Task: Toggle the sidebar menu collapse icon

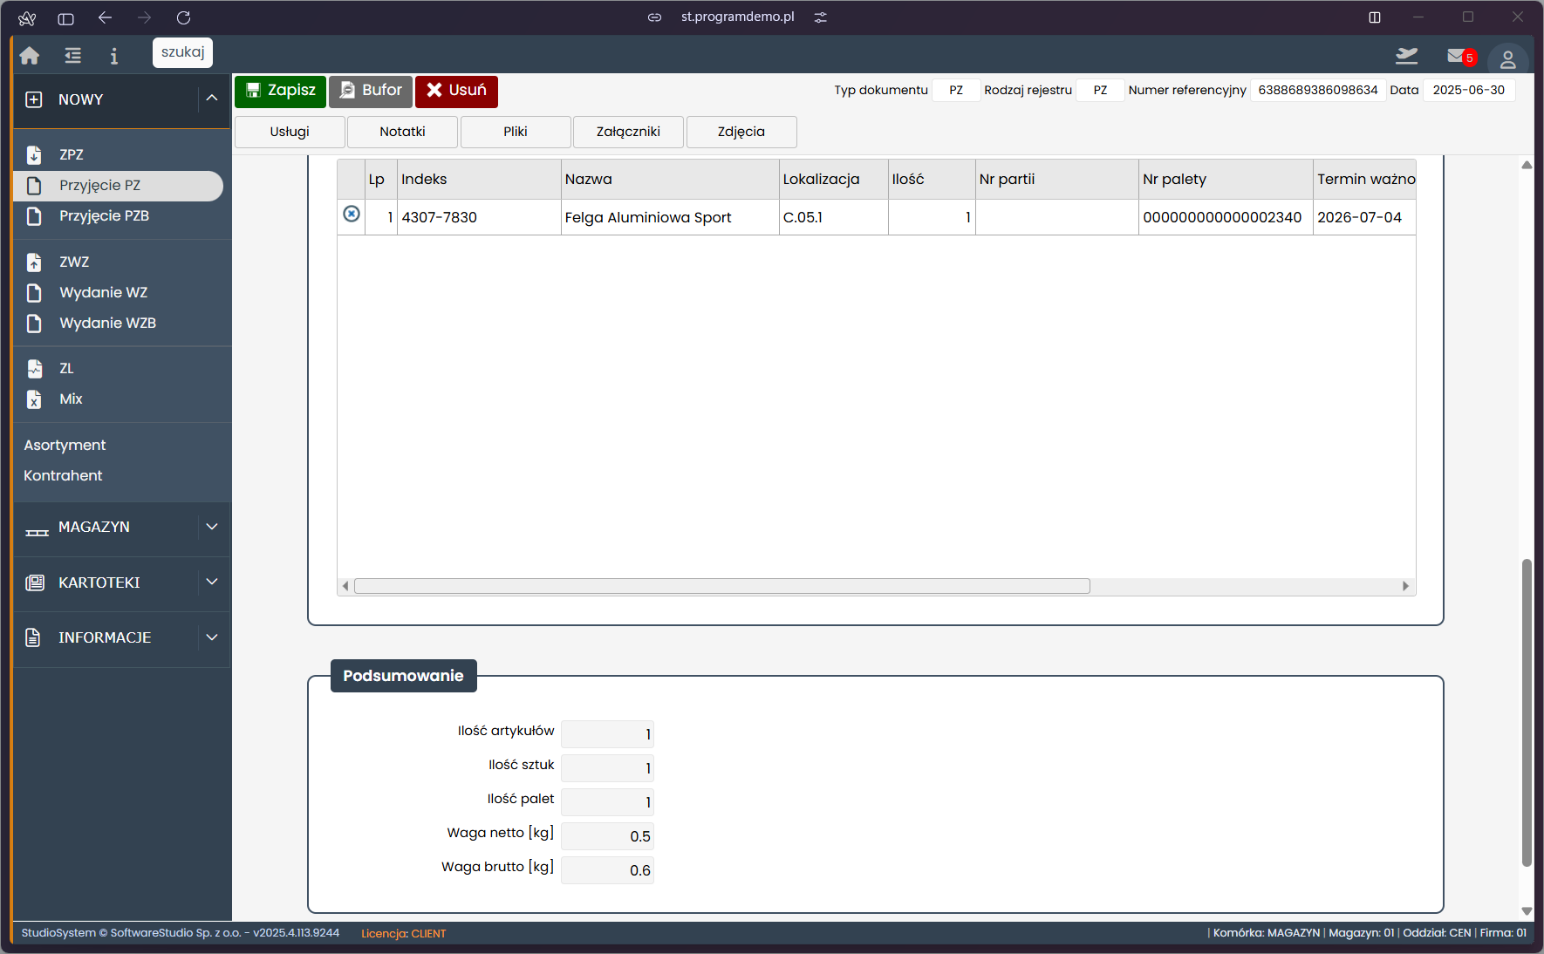Action: (x=73, y=56)
